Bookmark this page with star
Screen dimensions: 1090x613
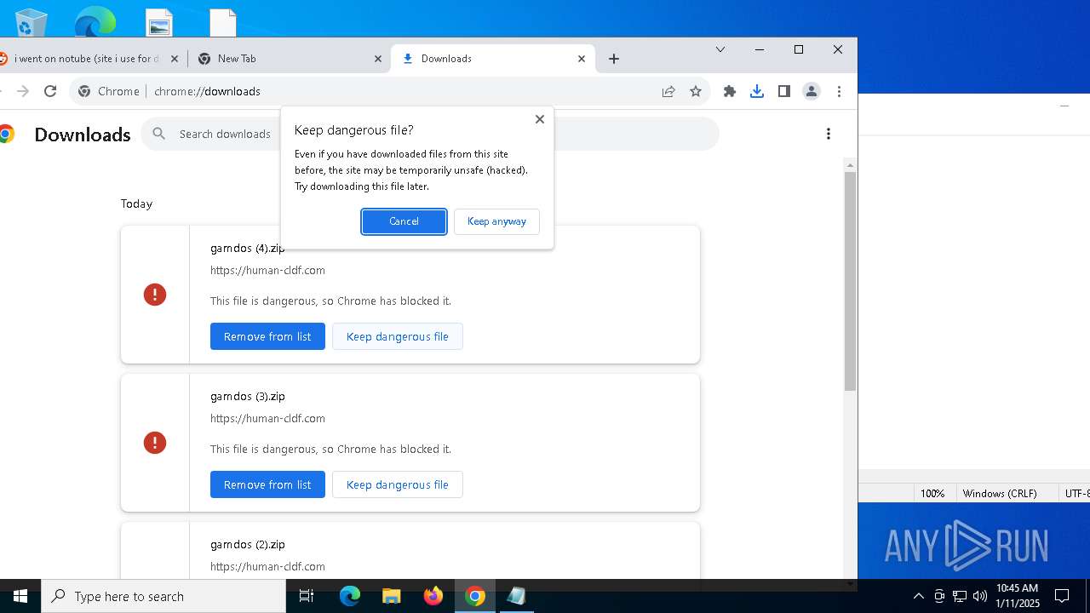[x=696, y=91]
